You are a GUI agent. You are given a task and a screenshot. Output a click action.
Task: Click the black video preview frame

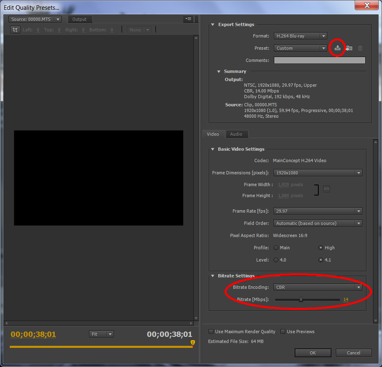[98, 178]
